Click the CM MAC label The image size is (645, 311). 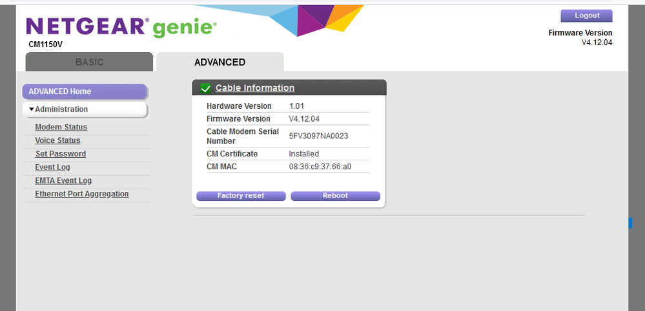pyautogui.click(x=221, y=167)
